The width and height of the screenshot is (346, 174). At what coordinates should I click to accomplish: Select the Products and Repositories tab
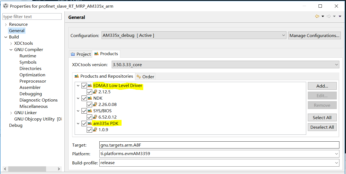(104, 76)
